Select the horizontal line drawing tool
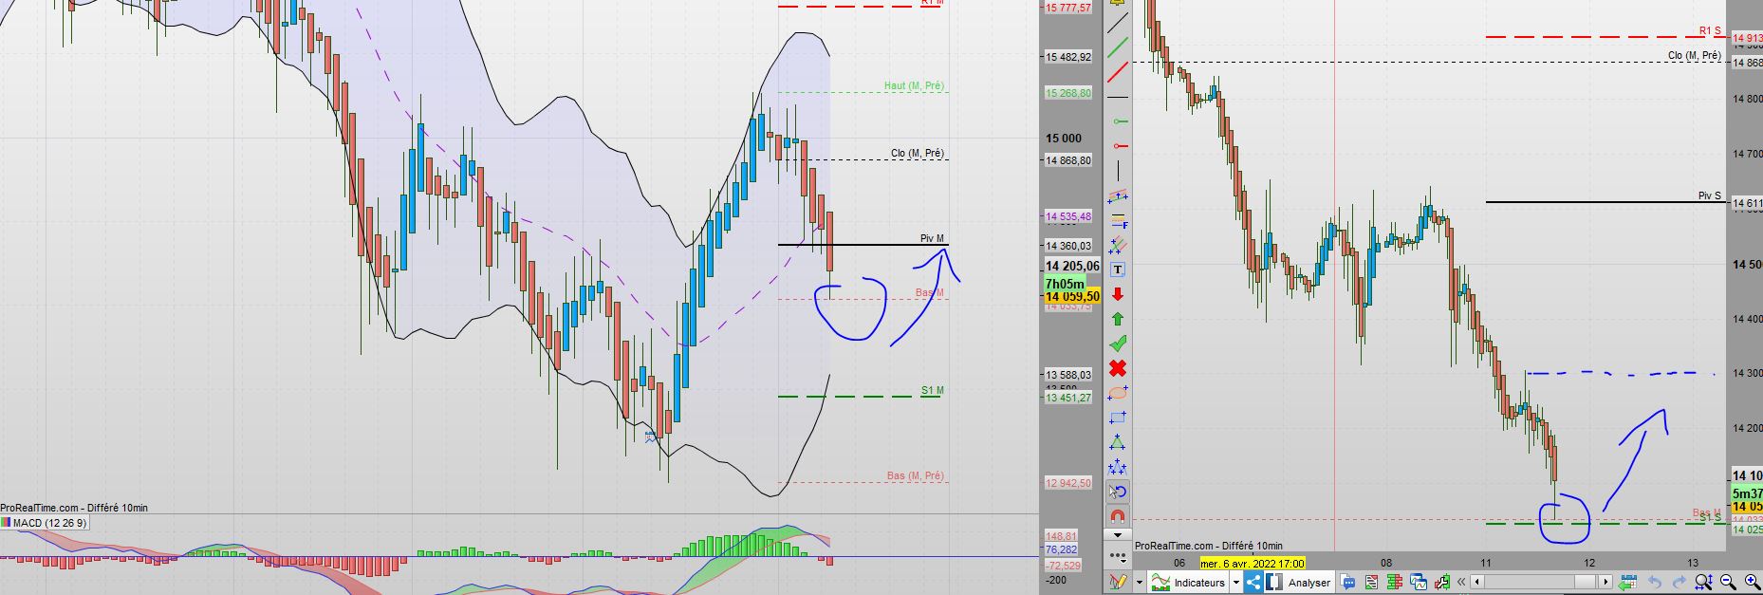Viewport: 1763px width, 595px height. 1118,96
